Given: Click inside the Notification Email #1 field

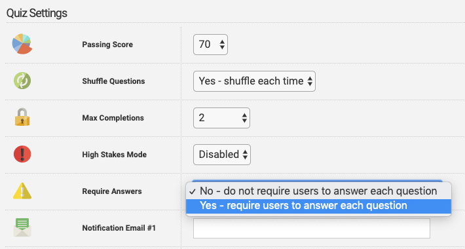Looking at the screenshot, I should coord(311,228).
